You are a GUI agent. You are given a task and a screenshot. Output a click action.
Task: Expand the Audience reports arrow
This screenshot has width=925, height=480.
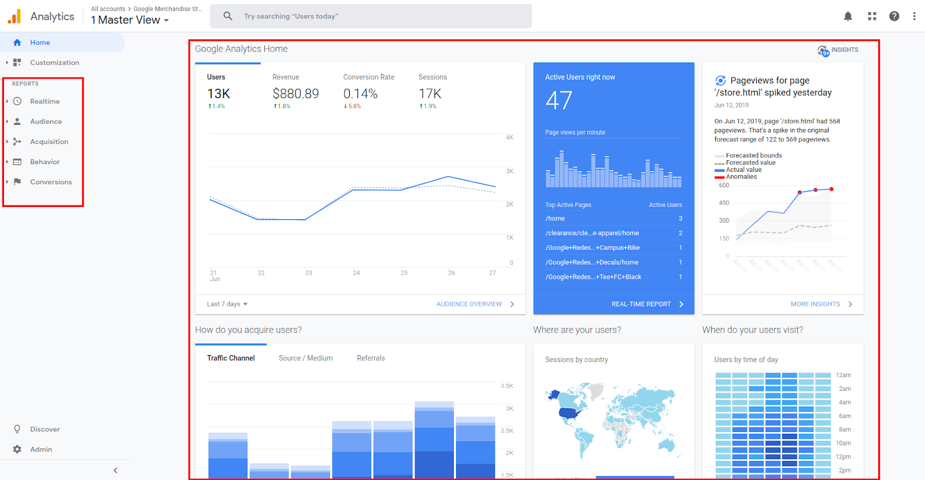tap(7, 121)
